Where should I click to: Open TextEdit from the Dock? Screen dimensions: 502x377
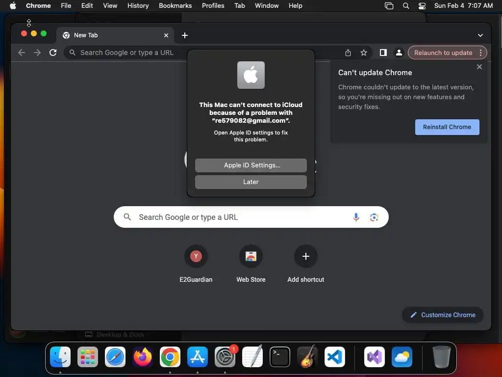[x=252, y=357]
